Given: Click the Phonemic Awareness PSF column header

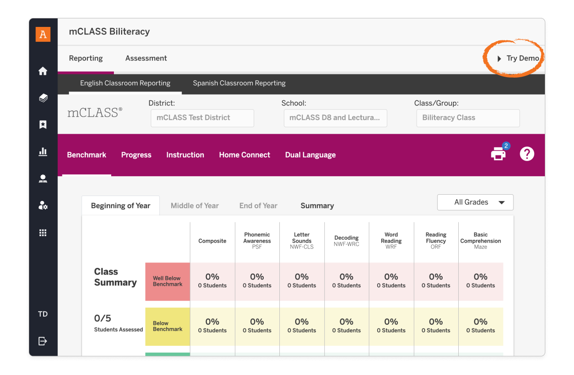Looking at the screenshot, I should 257,240.
